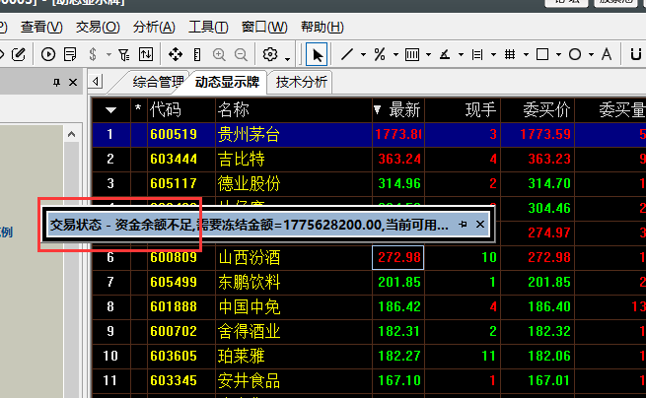Select the 德业股份 row name
The image size is (646, 398).
249,183
